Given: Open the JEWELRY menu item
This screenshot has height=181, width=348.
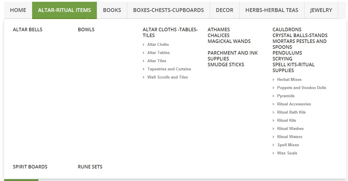Looking at the screenshot, I should tap(321, 10).
